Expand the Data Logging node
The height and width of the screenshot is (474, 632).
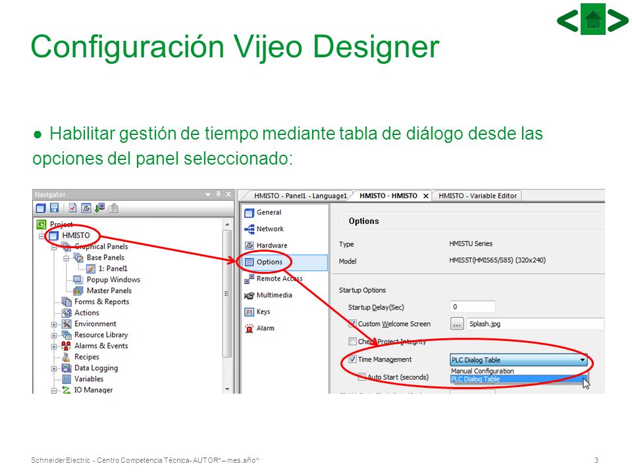[54, 369]
